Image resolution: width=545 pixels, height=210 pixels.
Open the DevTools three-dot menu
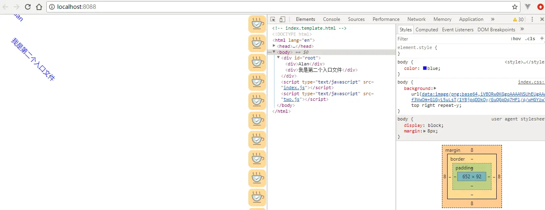[x=532, y=19]
